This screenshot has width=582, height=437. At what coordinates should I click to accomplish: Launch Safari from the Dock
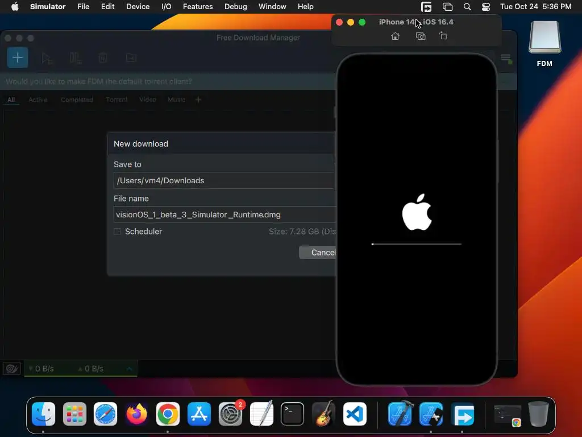click(x=105, y=414)
